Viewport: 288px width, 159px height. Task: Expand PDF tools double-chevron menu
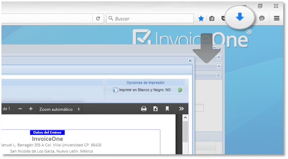[181, 109]
